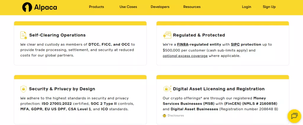Click the Alpaca wordmark text
The height and width of the screenshot is (125, 303).
45,7
